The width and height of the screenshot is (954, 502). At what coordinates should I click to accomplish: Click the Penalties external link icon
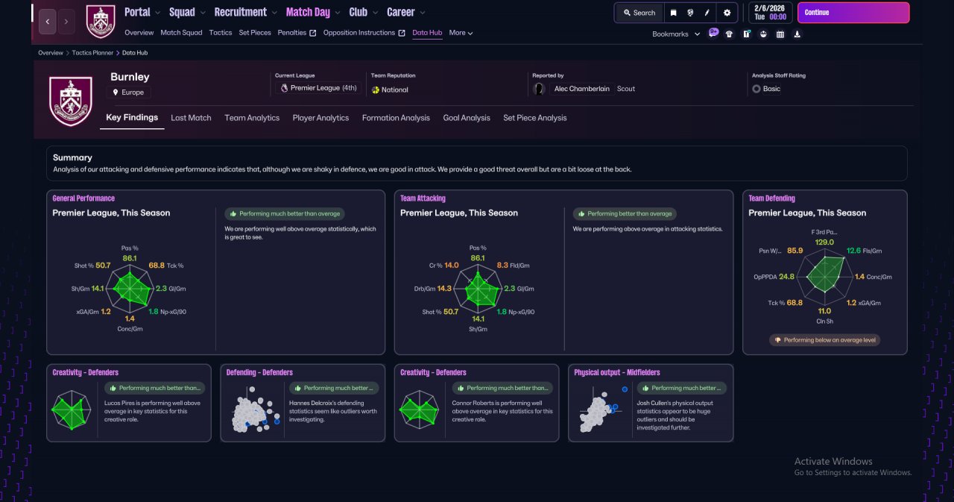pos(313,33)
